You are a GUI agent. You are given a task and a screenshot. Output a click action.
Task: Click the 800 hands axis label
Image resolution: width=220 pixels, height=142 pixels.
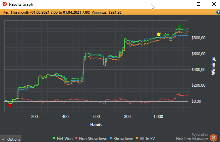[x=127, y=116]
